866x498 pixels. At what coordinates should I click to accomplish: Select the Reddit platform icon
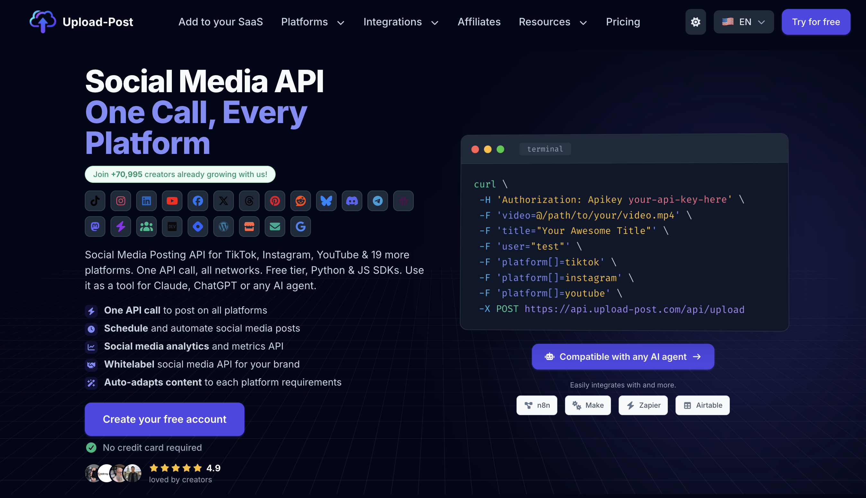[x=301, y=201]
